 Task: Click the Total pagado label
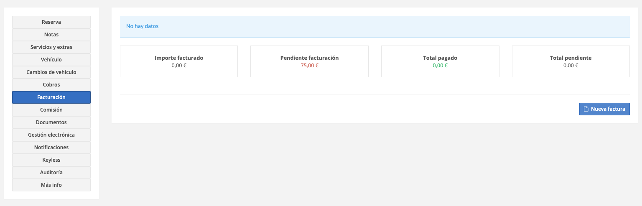[440, 58]
